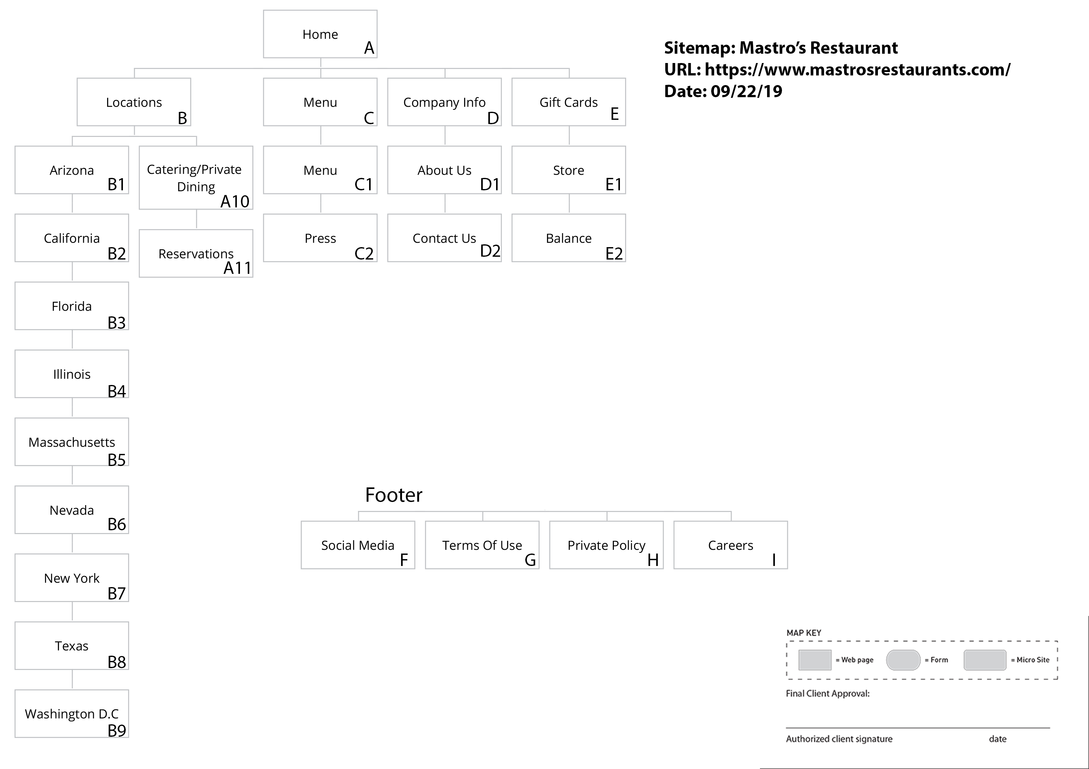Click the Press page box C2
Screen dimensions: 1089x769
point(320,238)
